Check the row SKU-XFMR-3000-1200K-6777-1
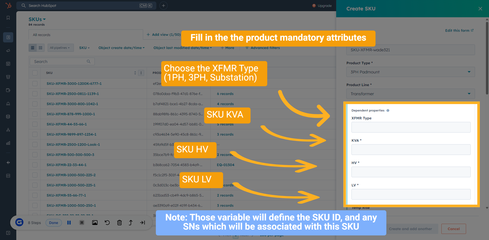The height and width of the screenshot is (240, 489). 35,84
